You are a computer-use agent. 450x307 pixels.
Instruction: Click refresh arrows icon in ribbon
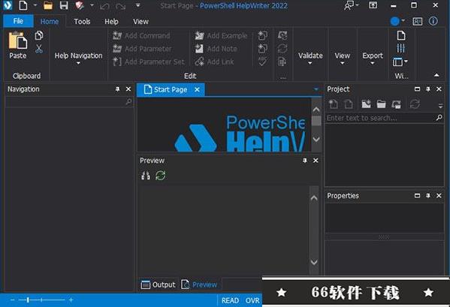(282, 49)
